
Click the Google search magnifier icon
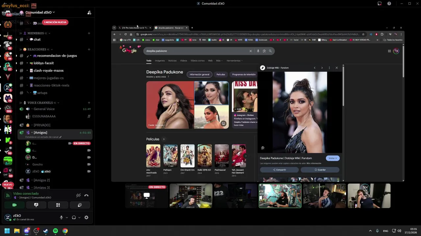[270, 51]
